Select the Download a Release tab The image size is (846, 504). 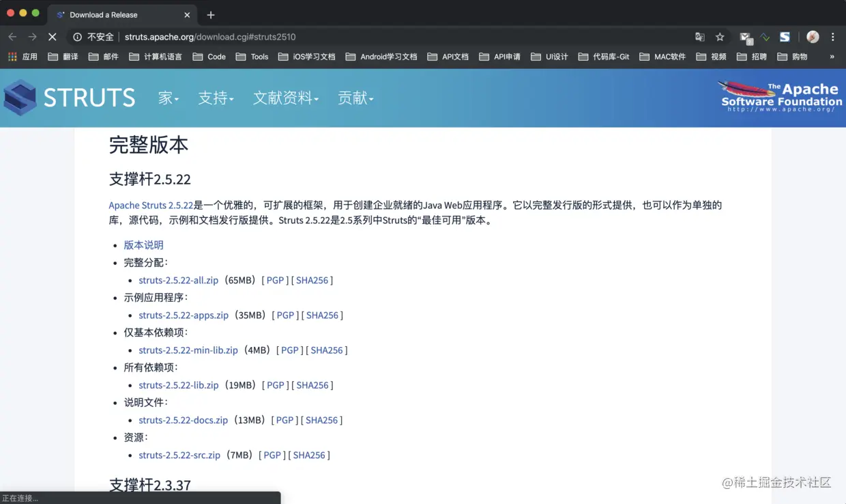pyautogui.click(x=109, y=14)
